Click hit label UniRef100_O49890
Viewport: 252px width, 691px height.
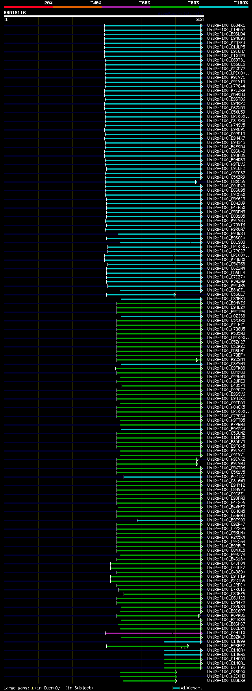coord(226,572)
